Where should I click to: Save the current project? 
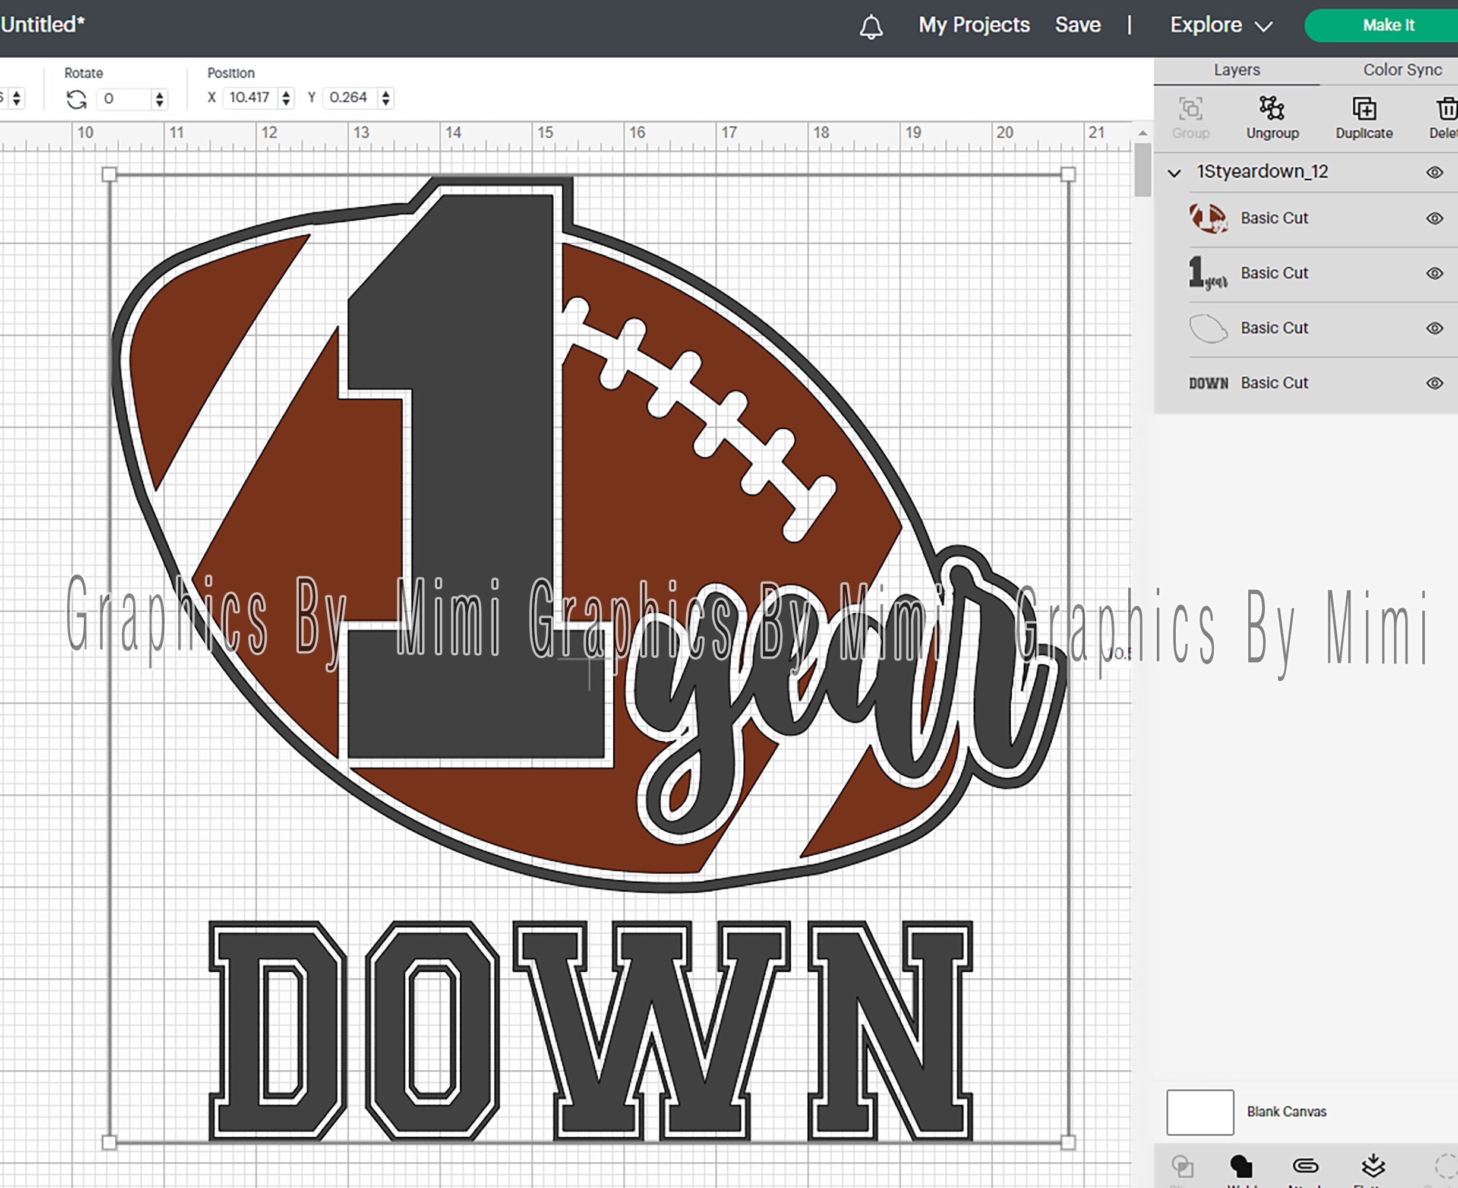click(x=1078, y=24)
